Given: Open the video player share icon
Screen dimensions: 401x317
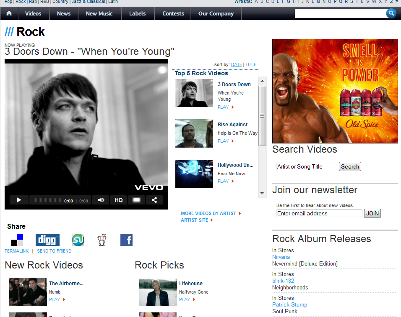Looking at the screenshot, I should tap(154, 200).
